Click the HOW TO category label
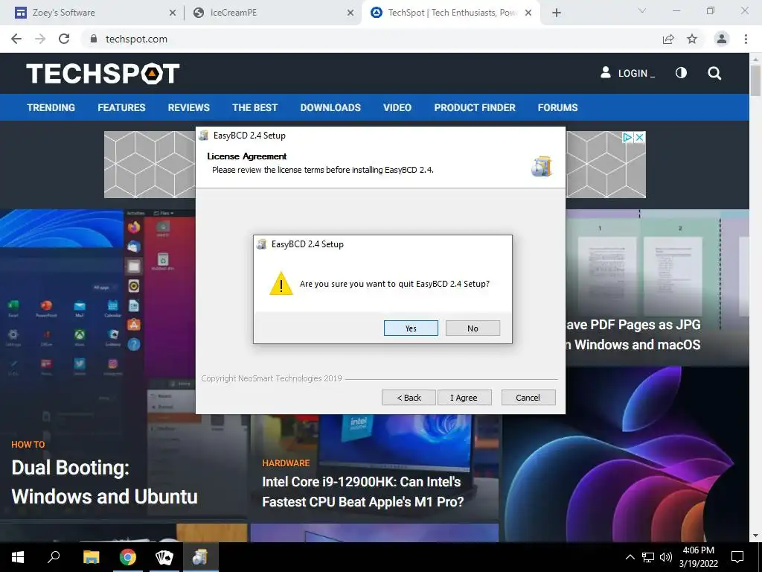The height and width of the screenshot is (572, 762). [28, 445]
